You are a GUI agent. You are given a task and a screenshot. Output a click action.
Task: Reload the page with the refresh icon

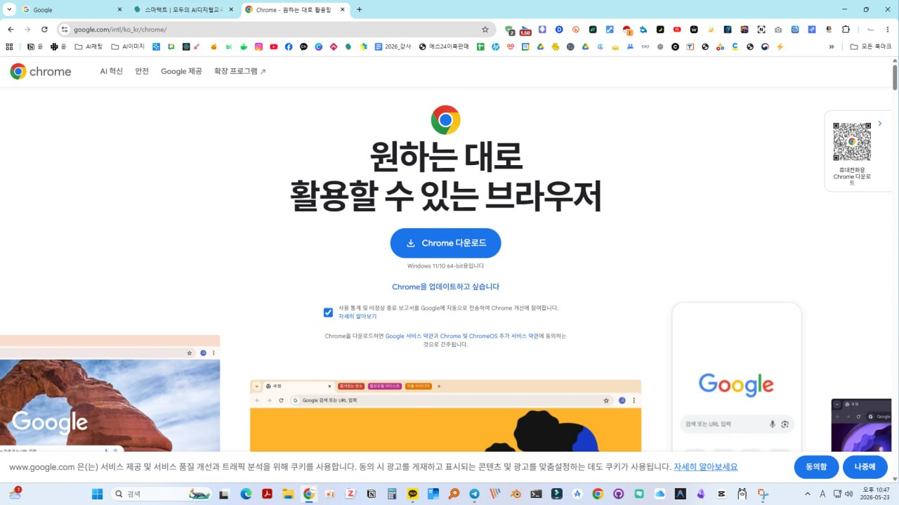(44, 29)
